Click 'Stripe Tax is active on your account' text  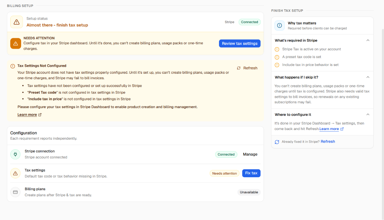tap(312, 49)
